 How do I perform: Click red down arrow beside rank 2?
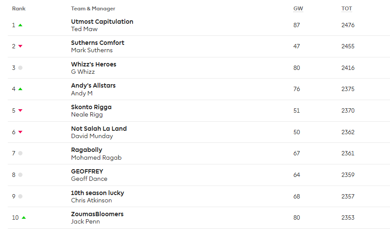tap(20, 46)
